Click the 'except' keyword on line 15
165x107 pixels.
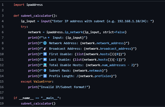(x=26, y=81)
